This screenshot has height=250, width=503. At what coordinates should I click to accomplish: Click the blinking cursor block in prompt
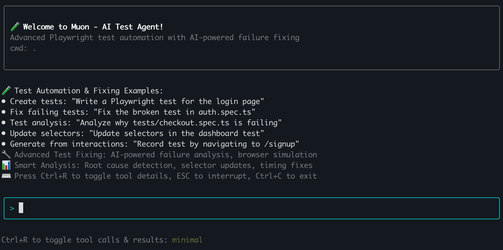[21, 208]
